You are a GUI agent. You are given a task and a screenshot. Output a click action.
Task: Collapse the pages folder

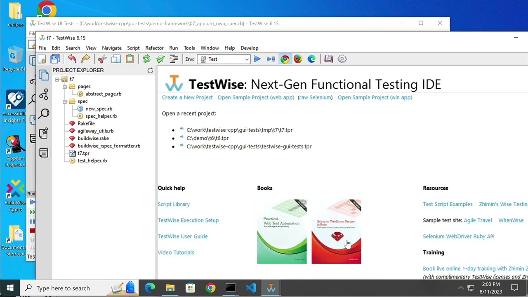click(x=65, y=87)
